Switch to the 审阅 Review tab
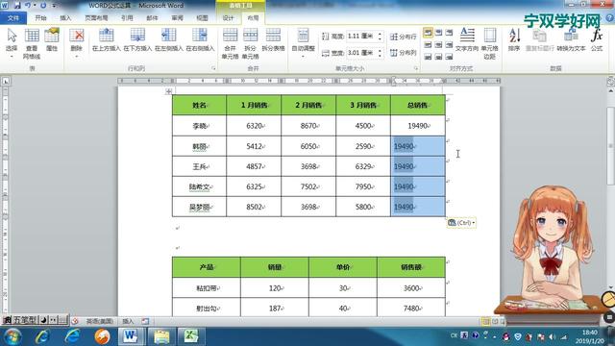The height and width of the screenshot is (346, 615). pyautogui.click(x=177, y=18)
